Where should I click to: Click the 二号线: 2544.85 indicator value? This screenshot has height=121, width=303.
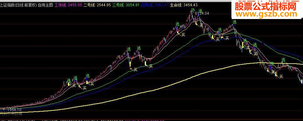[x=97, y=5]
